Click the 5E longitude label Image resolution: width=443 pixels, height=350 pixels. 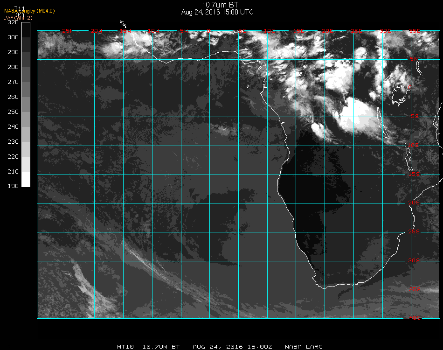tap(242, 31)
